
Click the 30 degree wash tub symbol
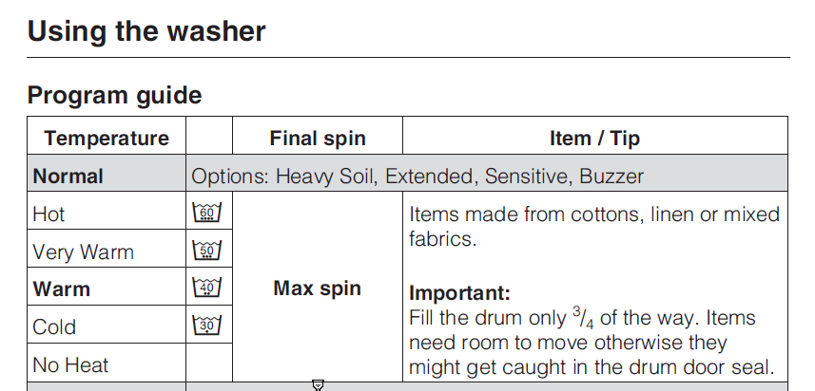tap(207, 326)
